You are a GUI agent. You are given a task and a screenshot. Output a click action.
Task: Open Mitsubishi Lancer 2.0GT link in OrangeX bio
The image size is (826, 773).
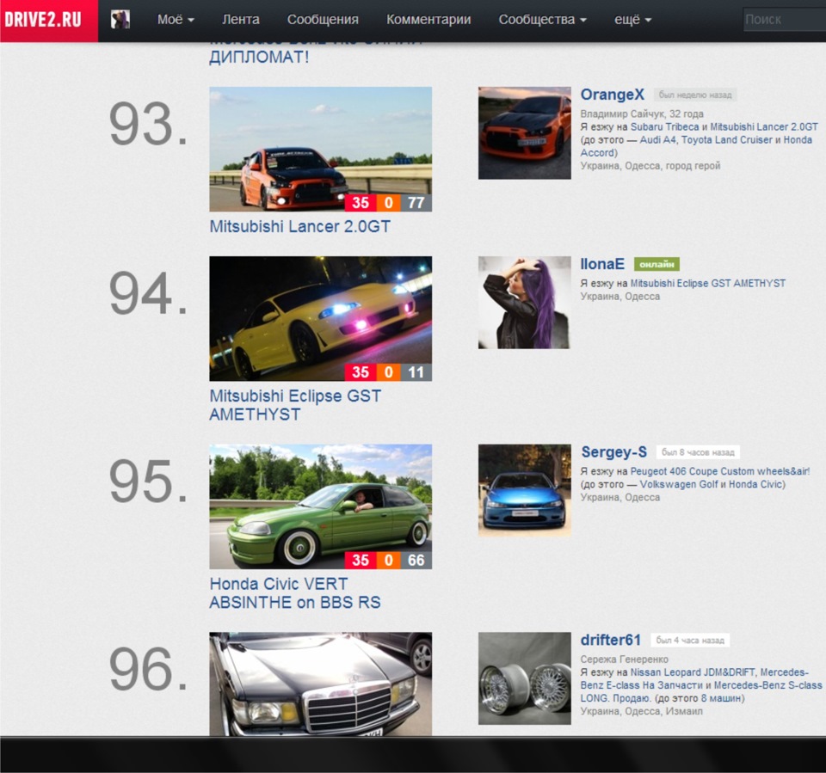(x=764, y=127)
